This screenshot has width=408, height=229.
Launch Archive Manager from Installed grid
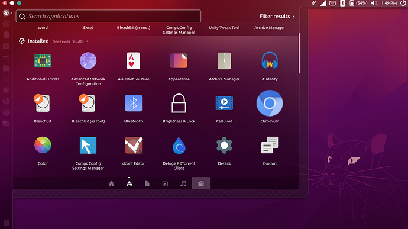point(224,61)
